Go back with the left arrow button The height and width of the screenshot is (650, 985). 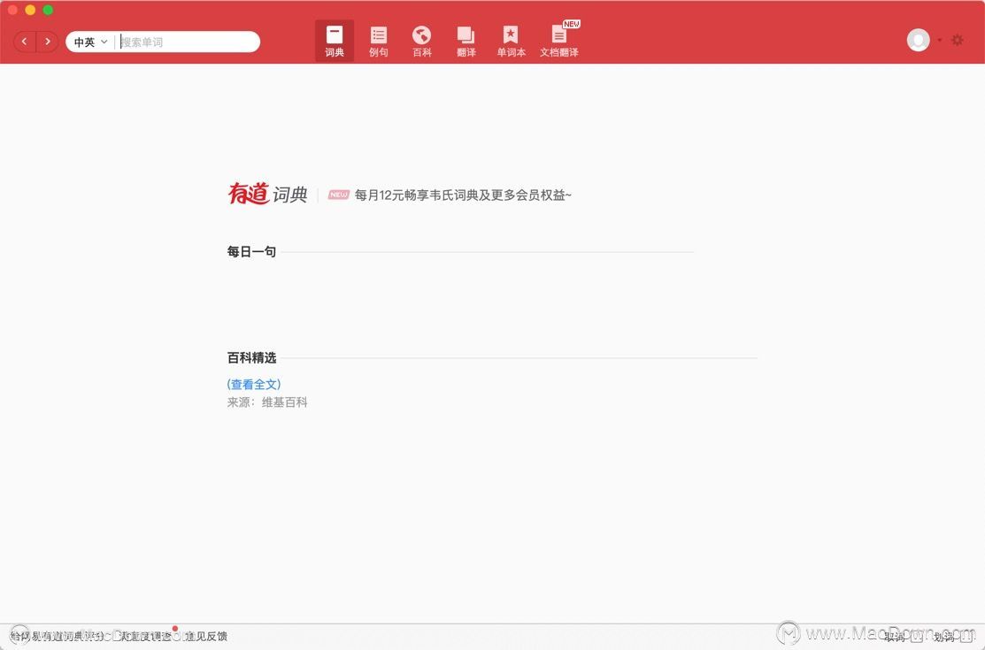pos(25,42)
